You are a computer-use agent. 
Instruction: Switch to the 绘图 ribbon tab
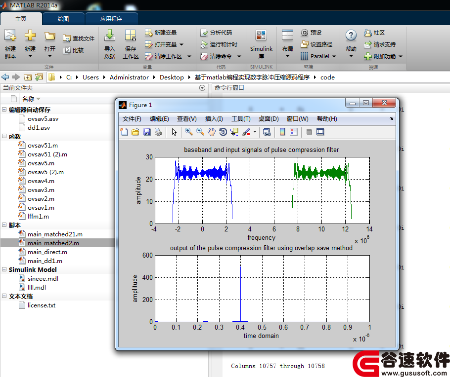click(x=63, y=19)
